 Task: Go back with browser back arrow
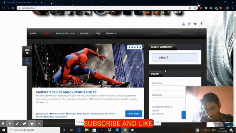click(x=3, y=8)
